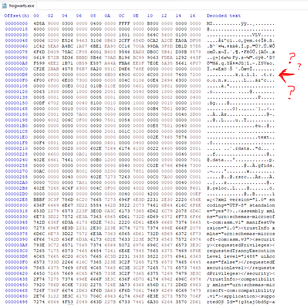Select offset row 000002E8
This screenshot has height=305, width=308.
coord(16,200)
